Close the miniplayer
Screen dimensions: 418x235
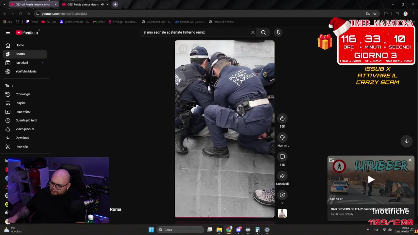click(x=410, y=160)
